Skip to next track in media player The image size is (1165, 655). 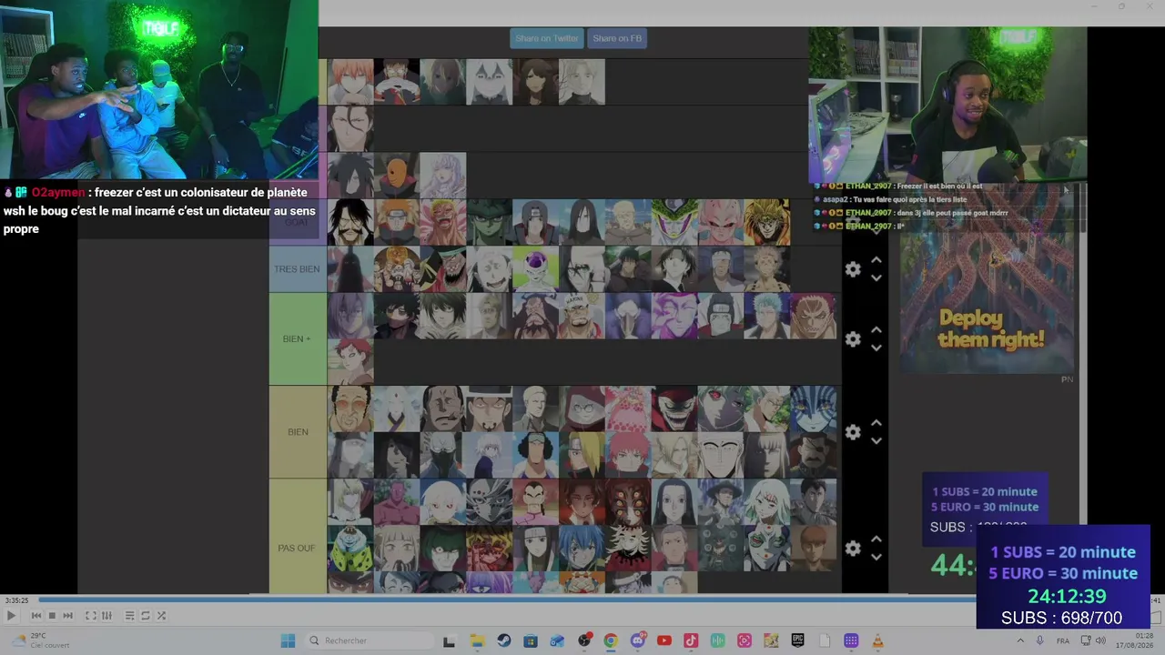(67, 616)
